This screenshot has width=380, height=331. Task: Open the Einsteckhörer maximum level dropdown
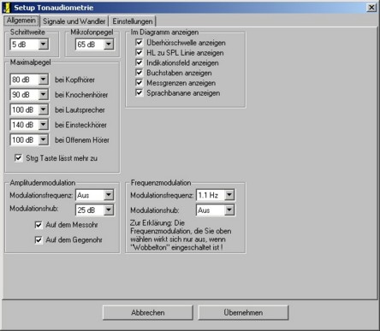click(x=44, y=125)
